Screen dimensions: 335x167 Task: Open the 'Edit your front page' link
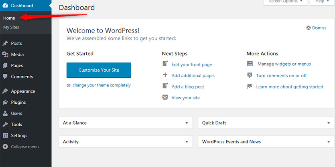pos(192,64)
